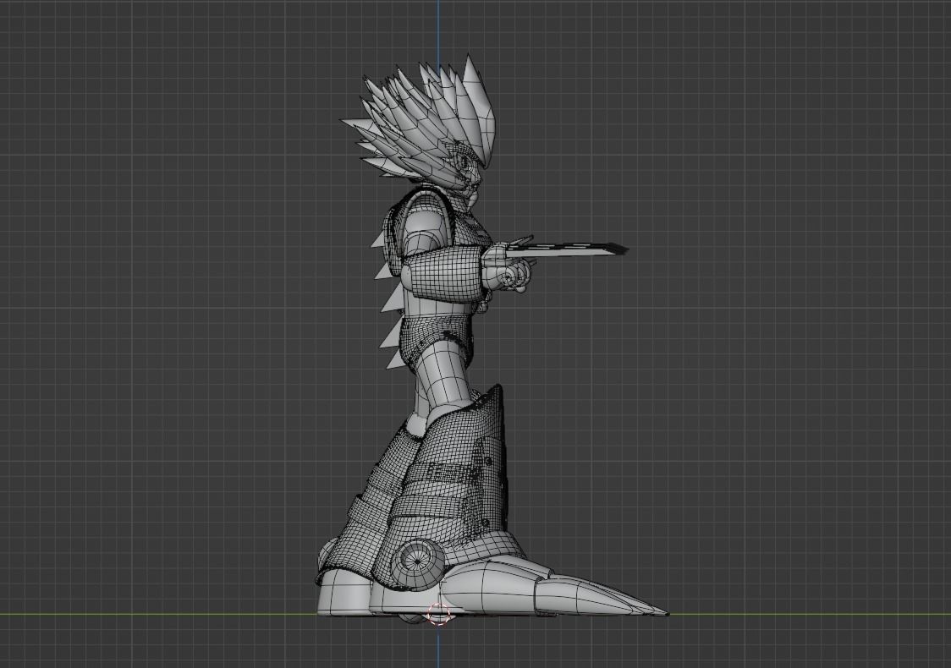Click the red-white 3D cursor at the origin

tap(438, 614)
